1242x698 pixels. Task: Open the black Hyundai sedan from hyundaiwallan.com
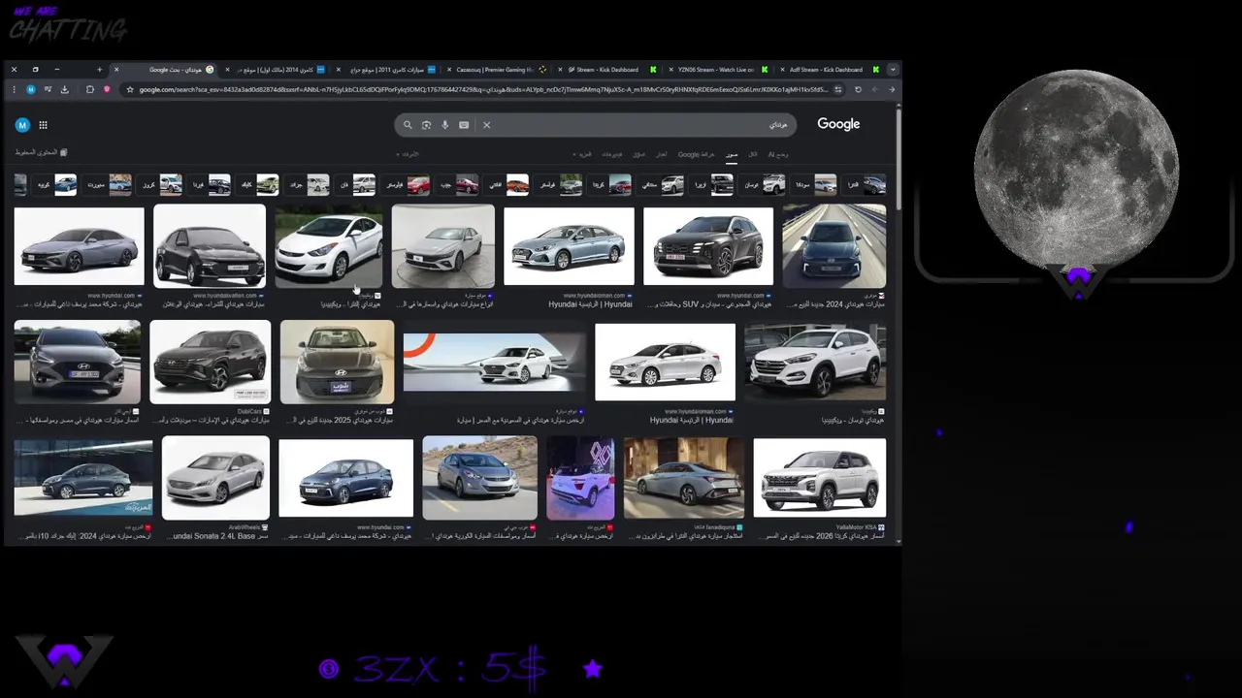[x=210, y=245]
